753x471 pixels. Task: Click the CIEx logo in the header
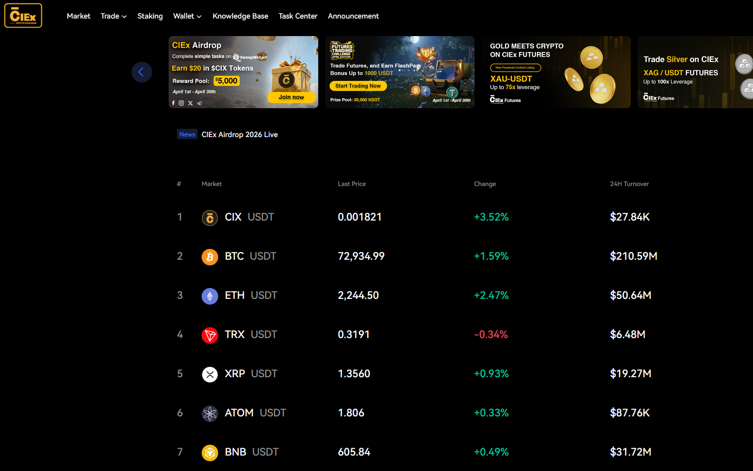23,15
